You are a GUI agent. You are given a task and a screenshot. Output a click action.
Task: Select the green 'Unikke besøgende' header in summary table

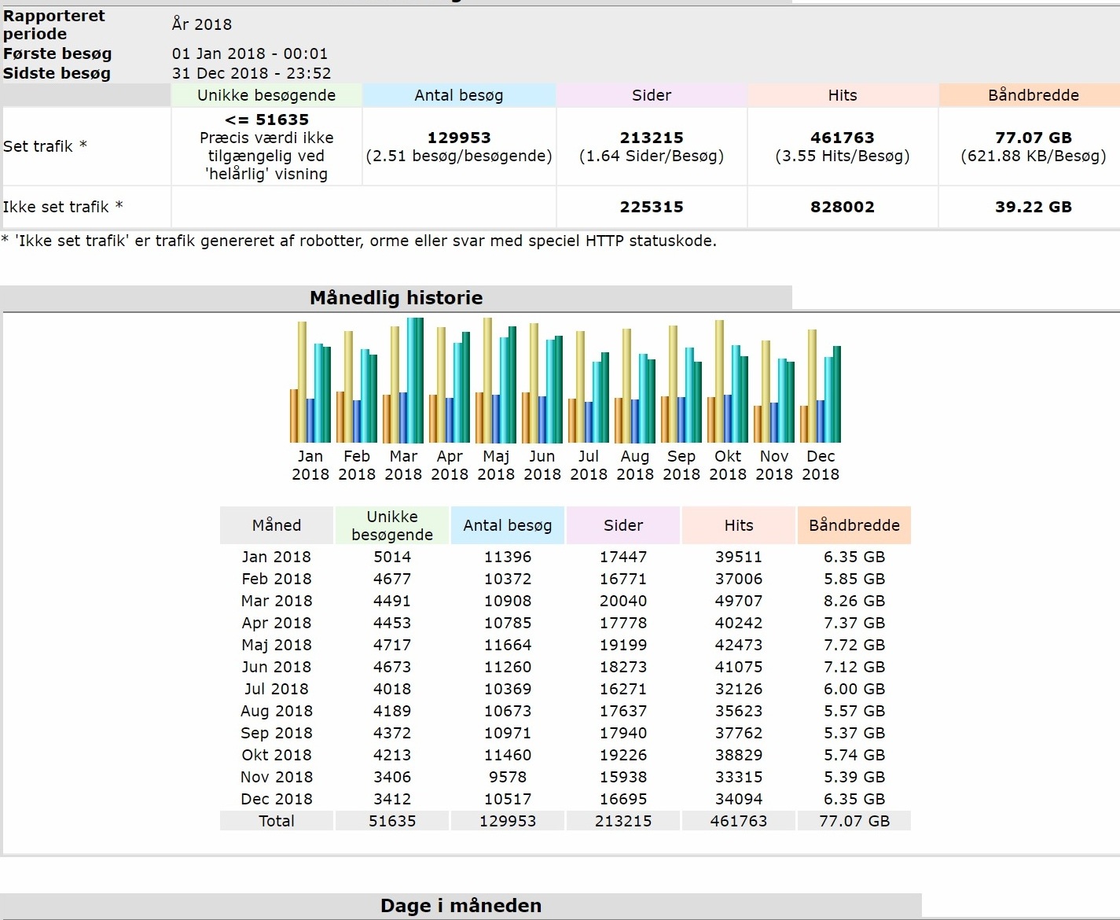[266, 95]
